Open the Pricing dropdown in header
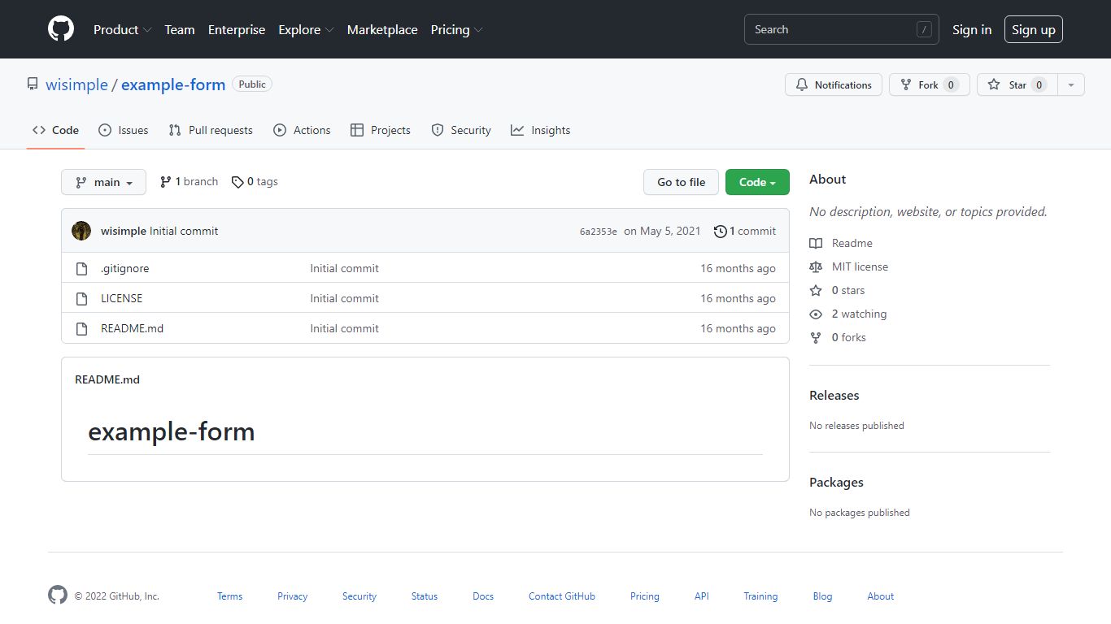The height and width of the screenshot is (624, 1111). 456,29
